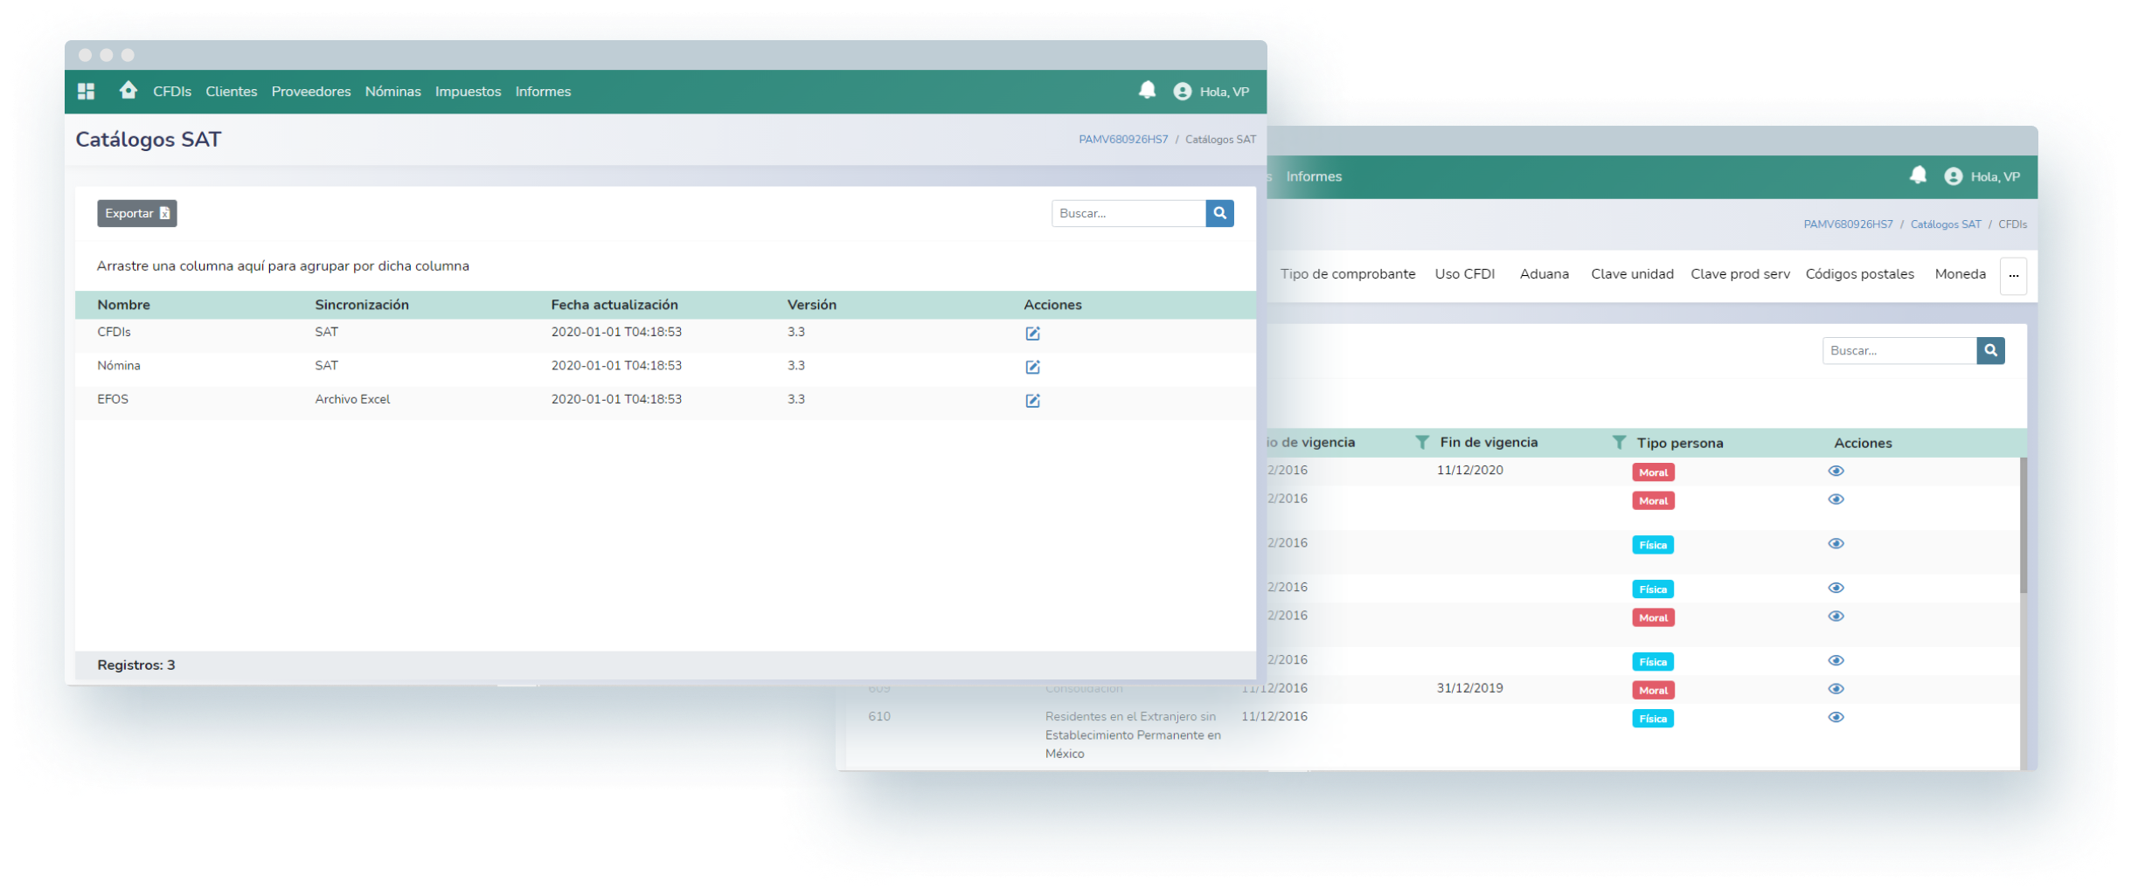Viewport: 2131px width, 889px height.
Task: Open the Nóminas menu
Action: 393,92
